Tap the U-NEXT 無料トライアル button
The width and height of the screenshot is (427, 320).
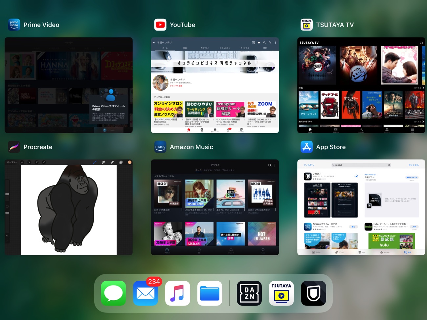412,177
